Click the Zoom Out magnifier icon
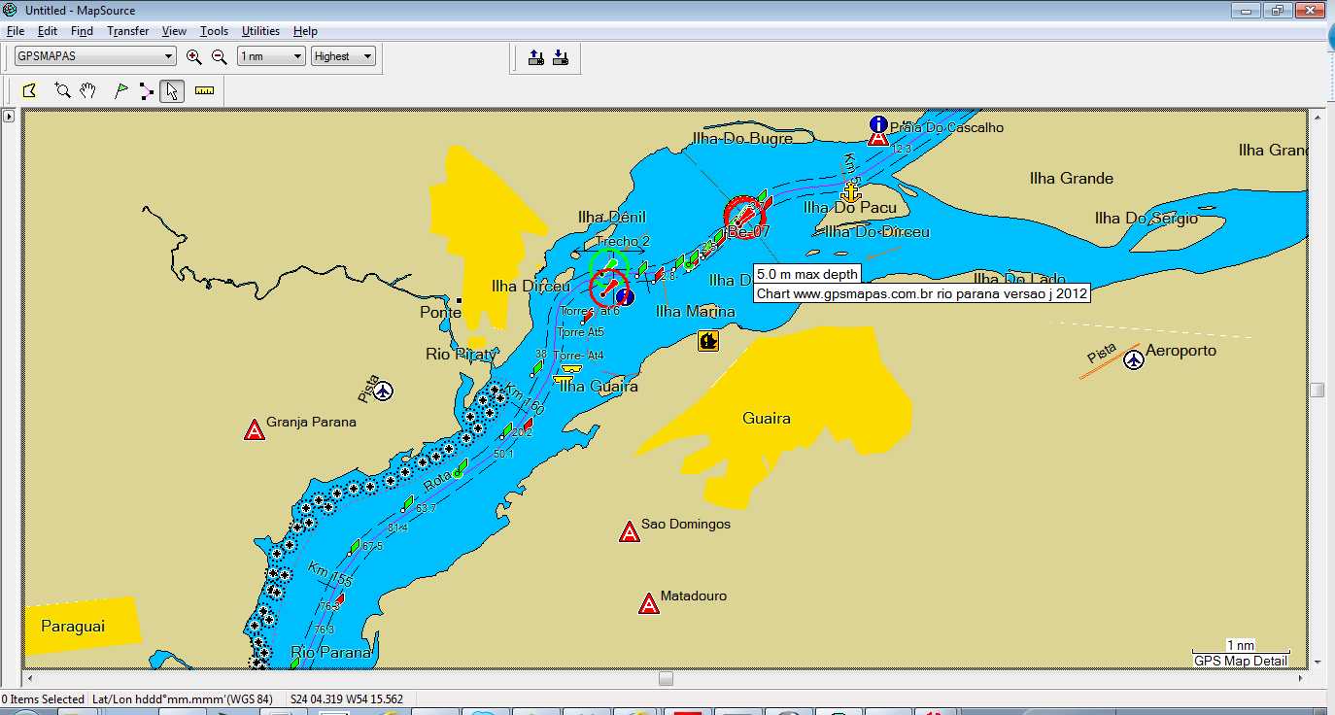Image resolution: width=1335 pixels, height=715 pixels. tap(220, 57)
